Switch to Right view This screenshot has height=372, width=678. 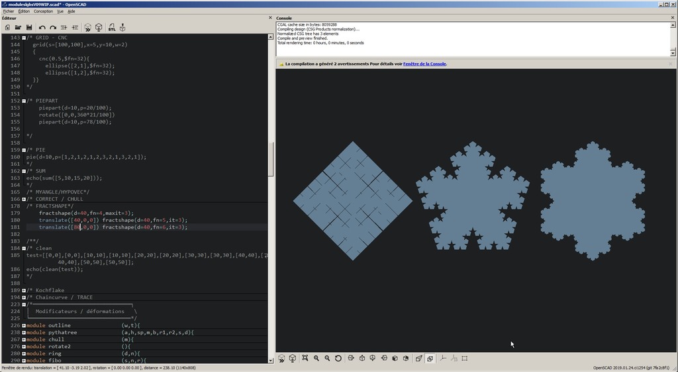(x=351, y=358)
